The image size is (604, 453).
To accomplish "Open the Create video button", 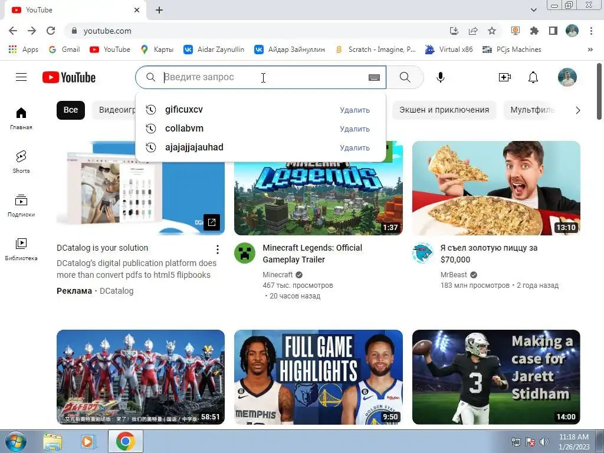I will click(x=505, y=77).
